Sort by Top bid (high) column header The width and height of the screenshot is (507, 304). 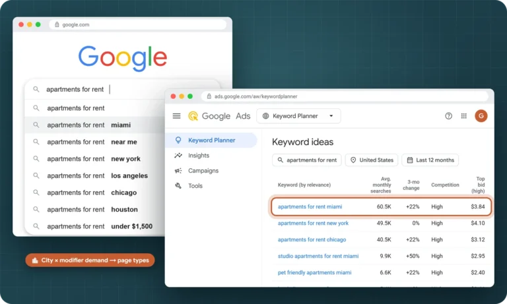tap(478, 185)
